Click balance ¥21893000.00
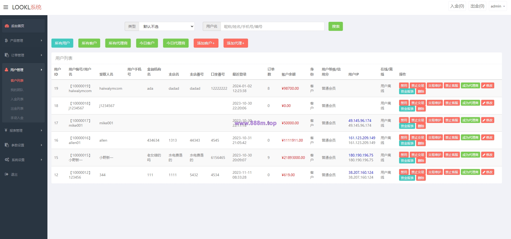The image size is (511, 239). 293,158
